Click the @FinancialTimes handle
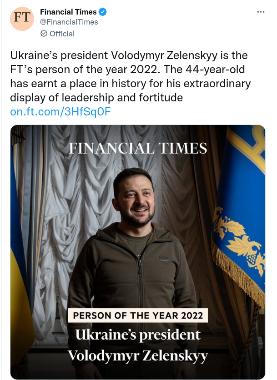The height and width of the screenshot is (380, 277). (x=69, y=22)
